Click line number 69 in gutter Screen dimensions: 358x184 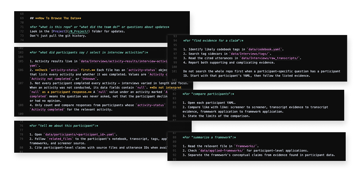(x=22, y=18)
